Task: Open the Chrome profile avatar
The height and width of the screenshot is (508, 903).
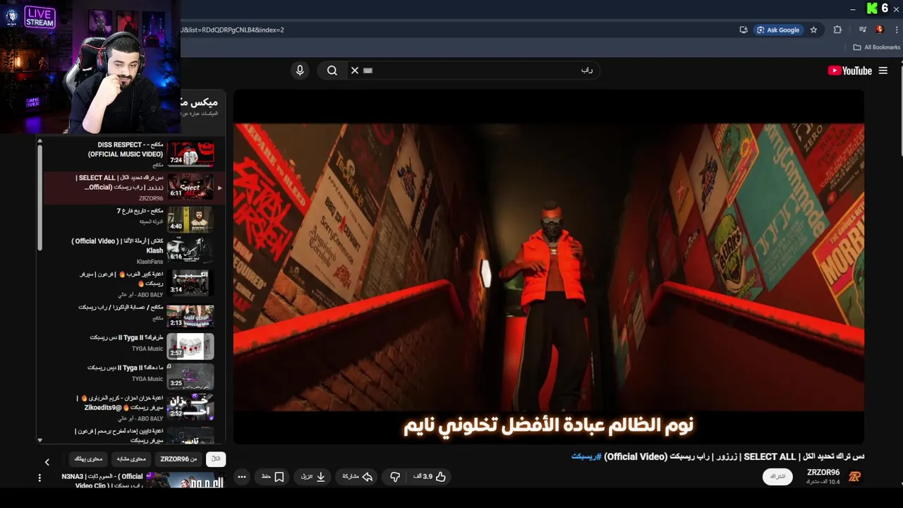Action: (x=880, y=30)
